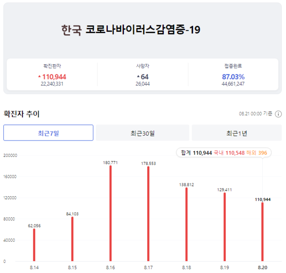Click the bar label 62,056
The width and height of the screenshot is (286, 273).
pyautogui.click(x=34, y=226)
